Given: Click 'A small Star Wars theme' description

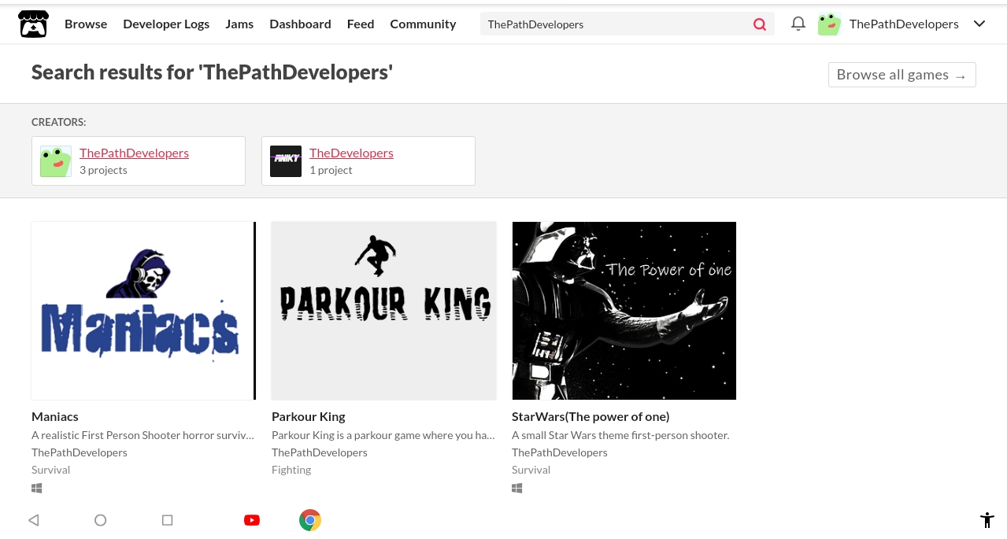Looking at the screenshot, I should point(620,435).
